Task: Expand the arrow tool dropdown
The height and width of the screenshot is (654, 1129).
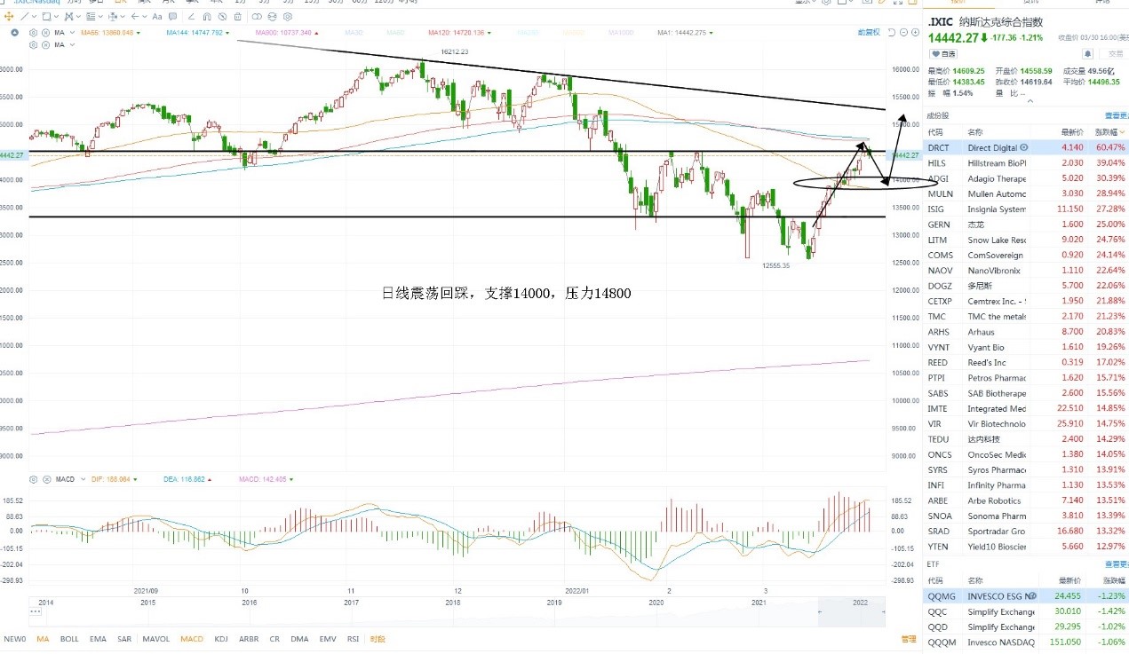Action: coord(145,16)
